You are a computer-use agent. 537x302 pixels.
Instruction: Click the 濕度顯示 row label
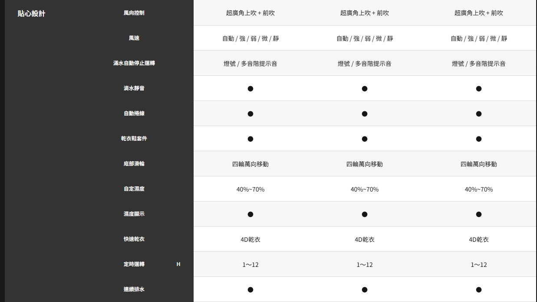pos(134,214)
